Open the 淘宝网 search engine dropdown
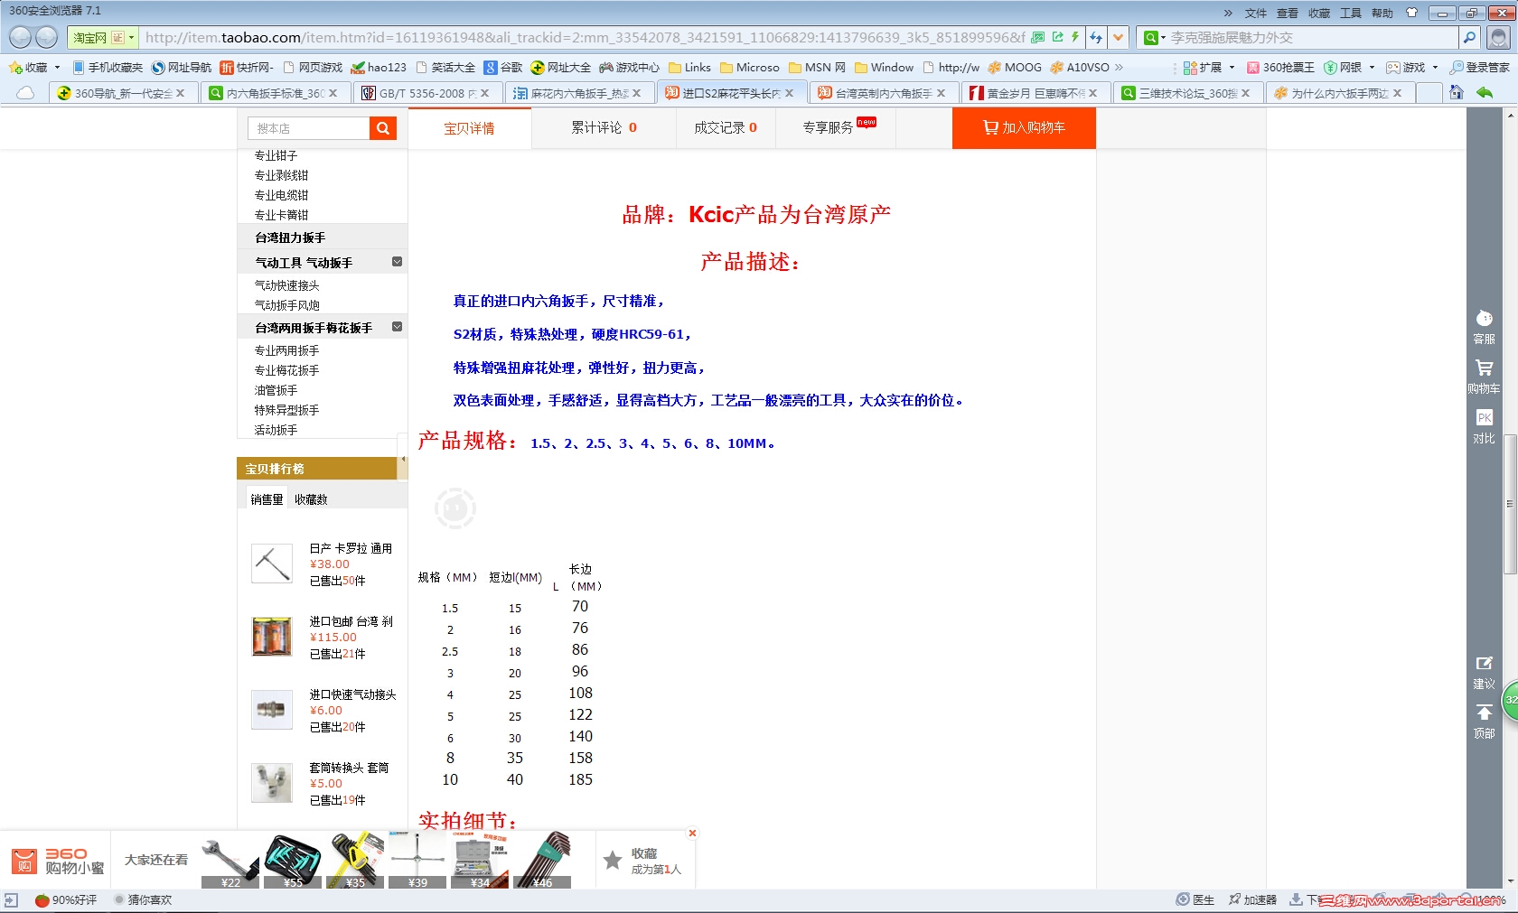 pyautogui.click(x=131, y=38)
